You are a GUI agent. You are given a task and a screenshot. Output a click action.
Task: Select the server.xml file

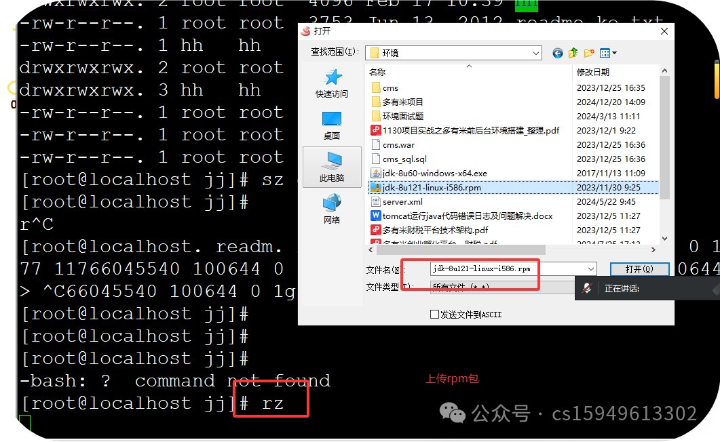point(397,202)
